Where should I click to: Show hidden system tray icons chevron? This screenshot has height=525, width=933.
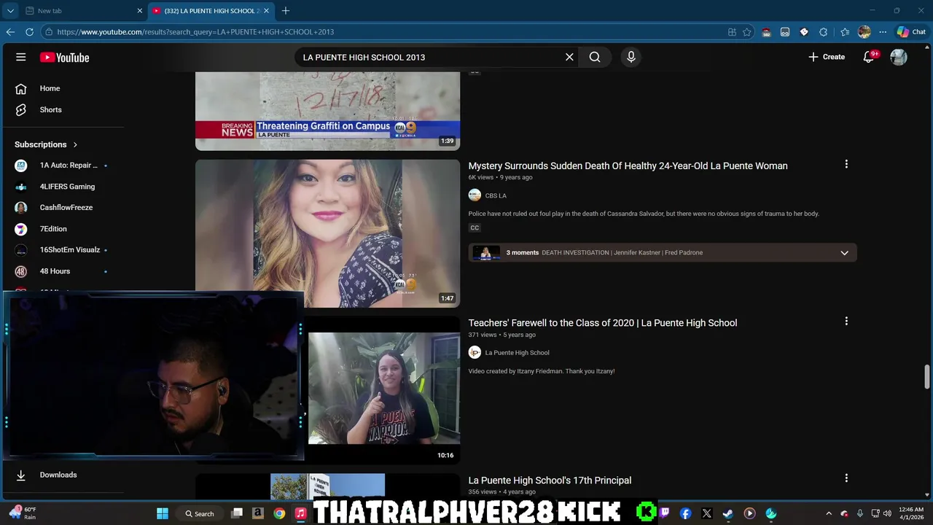pos(829,513)
